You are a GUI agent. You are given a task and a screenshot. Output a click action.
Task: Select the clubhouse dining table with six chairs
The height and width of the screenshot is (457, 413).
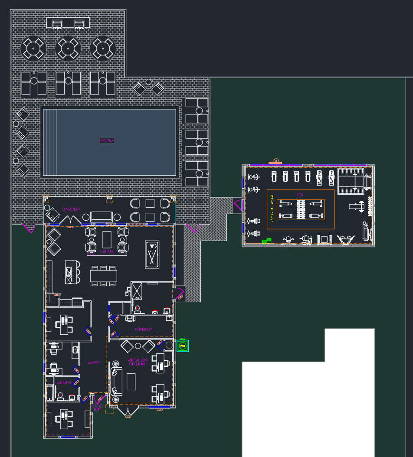[104, 276]
